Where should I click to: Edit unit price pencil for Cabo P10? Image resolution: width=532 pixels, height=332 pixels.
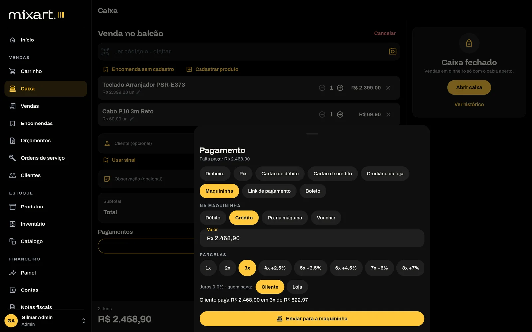(132, 119)
